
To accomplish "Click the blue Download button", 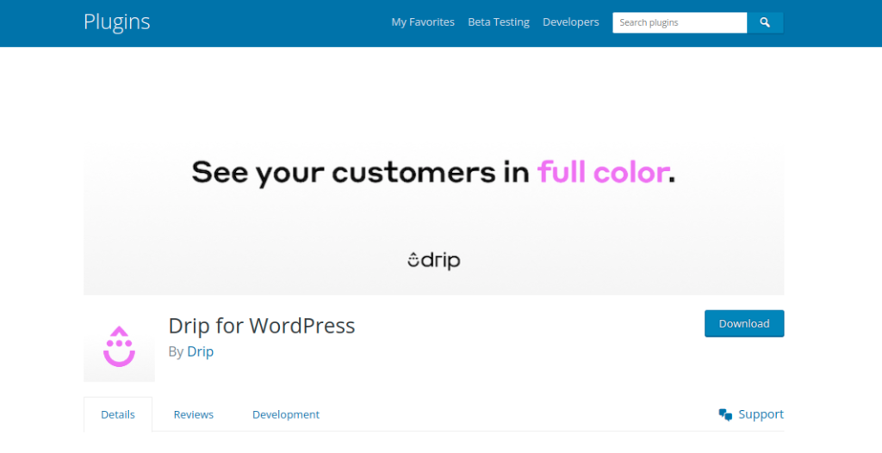I will click(x=744, y=323).
